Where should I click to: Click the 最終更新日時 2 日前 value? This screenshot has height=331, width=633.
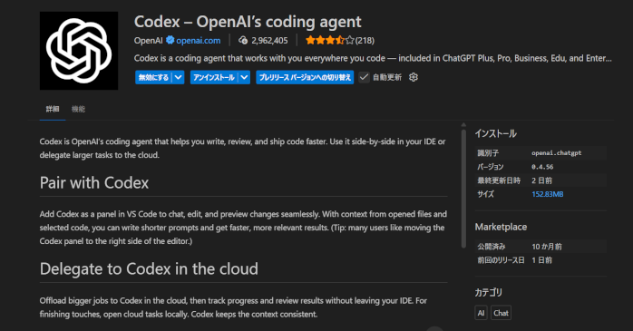[541, 180]
